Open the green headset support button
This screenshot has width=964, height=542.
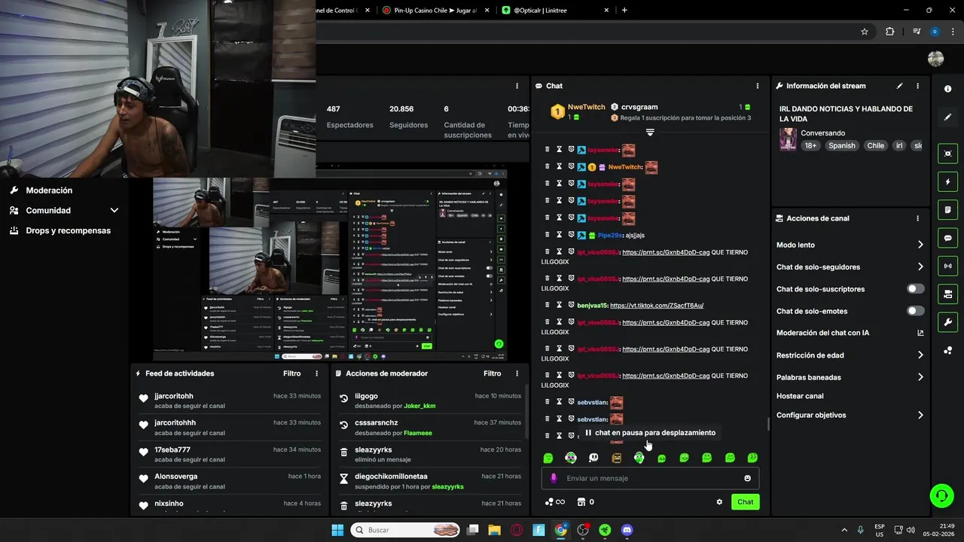(x=941, y=495)
